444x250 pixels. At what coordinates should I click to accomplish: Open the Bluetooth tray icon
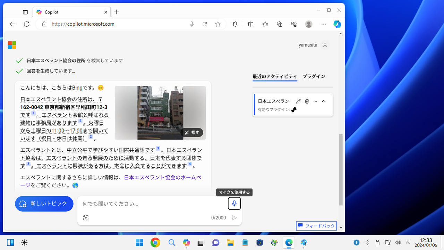(x=367, y=243)
